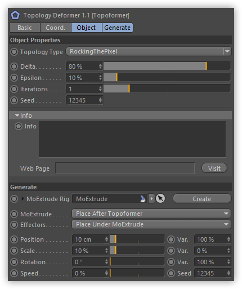Toggle the Topology Type animation dot
This screenshot has height=289, width=242.
coord(14,52)
